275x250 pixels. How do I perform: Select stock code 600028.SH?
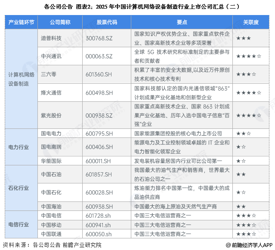[99, 192]
